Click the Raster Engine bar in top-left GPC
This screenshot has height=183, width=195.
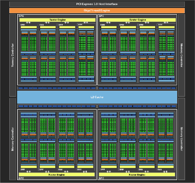coord(57,20)
